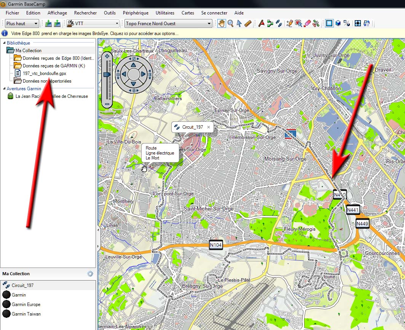405x330 pixels.
Task: Click the map zoom in plus button
Action: [x=107, y=56]
